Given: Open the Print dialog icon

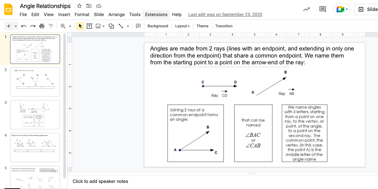Looking at the screenshot, I should pos(41,26).
